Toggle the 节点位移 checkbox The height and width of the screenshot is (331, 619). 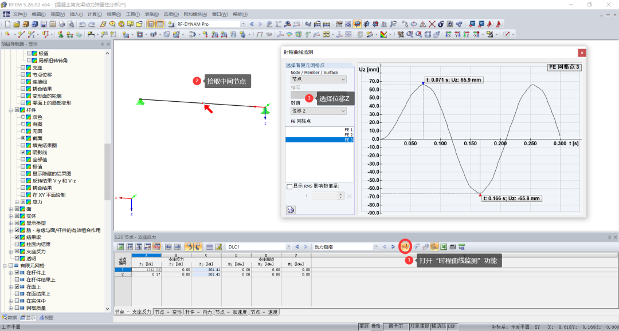[23, 74]
